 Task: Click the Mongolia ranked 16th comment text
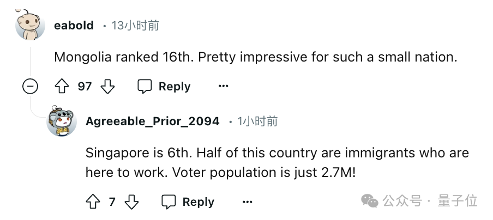click(x=255, y=57)
